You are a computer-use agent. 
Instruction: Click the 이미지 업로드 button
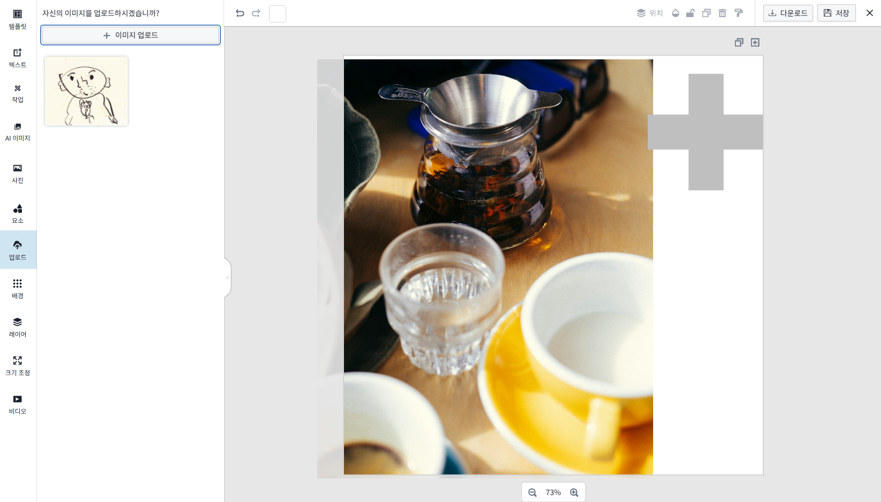click(131, 35)
